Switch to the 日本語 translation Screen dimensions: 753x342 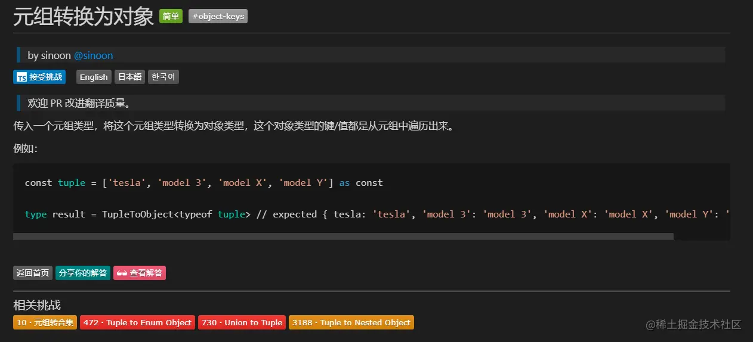point(129,77)
